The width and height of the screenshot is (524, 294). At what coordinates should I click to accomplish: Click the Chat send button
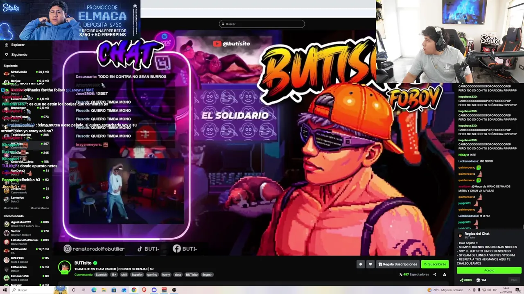[x=514, y=280]
